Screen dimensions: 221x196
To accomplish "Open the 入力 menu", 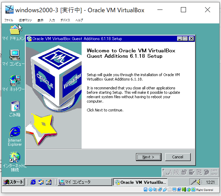I will pos(52,20).
